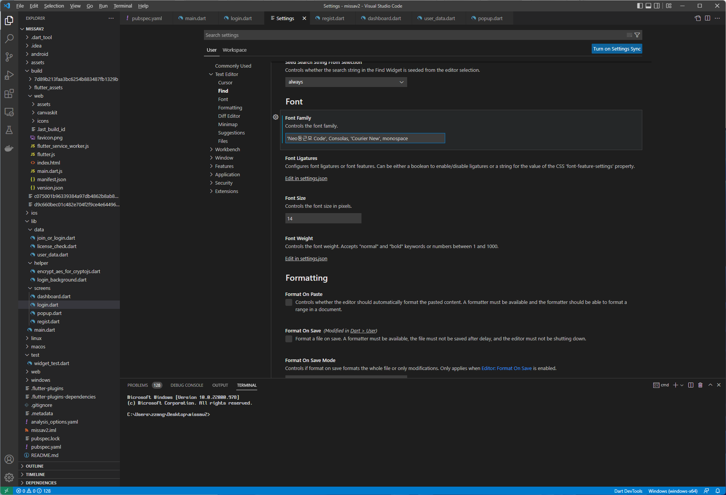Click the Explorer more actions ellipsis
726x495 pixels.
[111, 18]
